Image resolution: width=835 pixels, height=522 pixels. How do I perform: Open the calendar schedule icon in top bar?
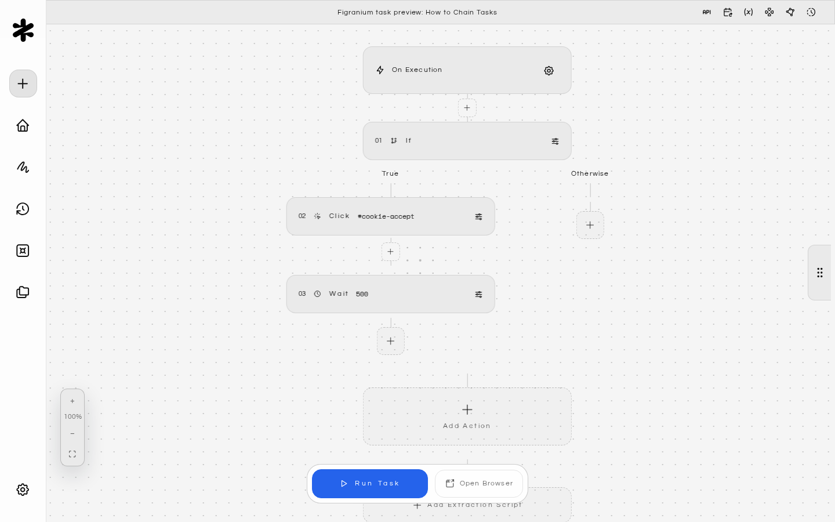point(728,12)
